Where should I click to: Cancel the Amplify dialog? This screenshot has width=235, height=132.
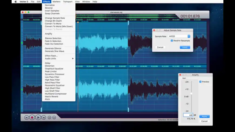(x=204, y=121)
